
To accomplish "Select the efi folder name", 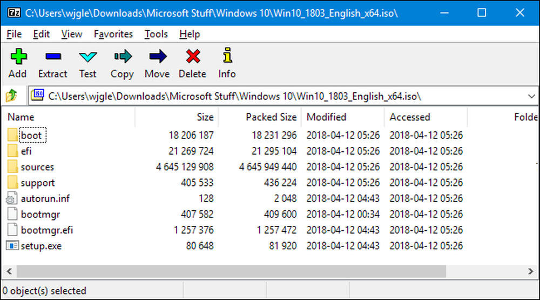I will [26, 151].
